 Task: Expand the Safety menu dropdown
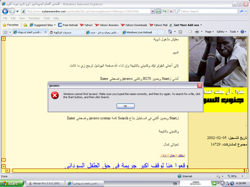click(221, 31)
